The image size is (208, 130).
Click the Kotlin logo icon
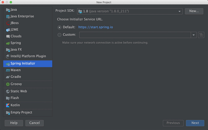pos(8,105)
